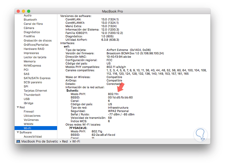Image resolution: width=225 pixels, height=165 pixels.
Task: Select Thunderbolt in the sidebar
Action: (32, 95)
